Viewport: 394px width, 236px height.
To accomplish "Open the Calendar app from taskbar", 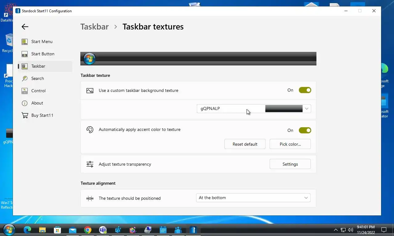I will [x=163, y=230].
